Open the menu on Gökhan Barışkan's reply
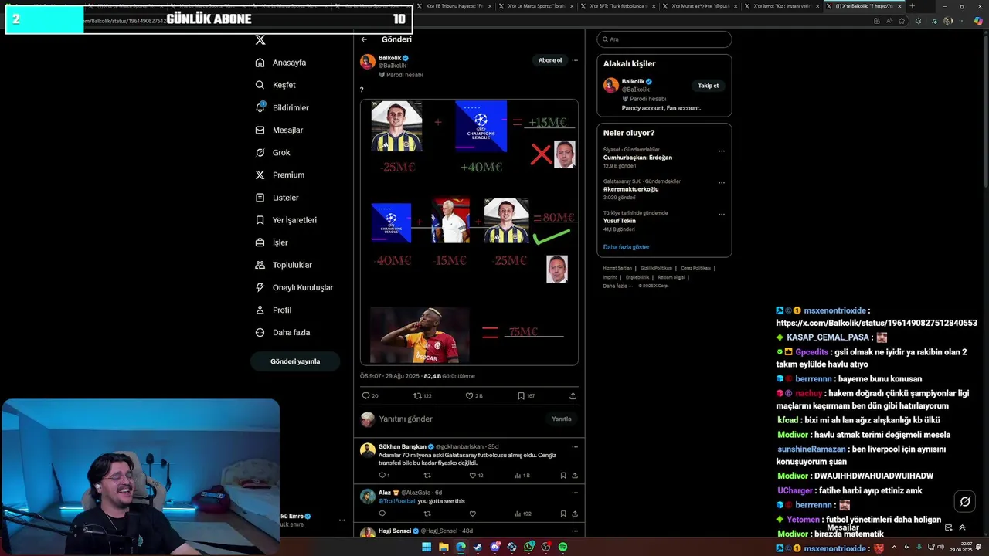Screen dimensions: 989x556 (574, 446)
